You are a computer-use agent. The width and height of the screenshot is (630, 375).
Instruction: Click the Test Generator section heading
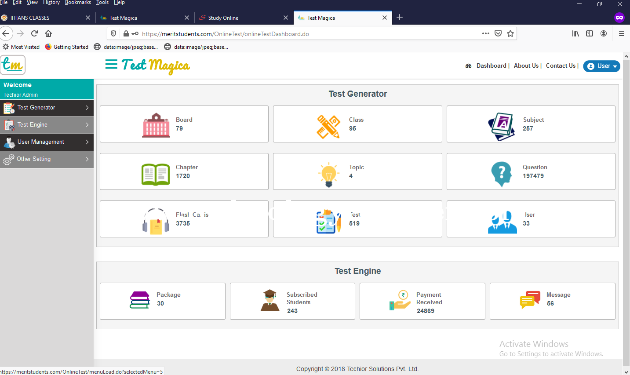point(358,94)
